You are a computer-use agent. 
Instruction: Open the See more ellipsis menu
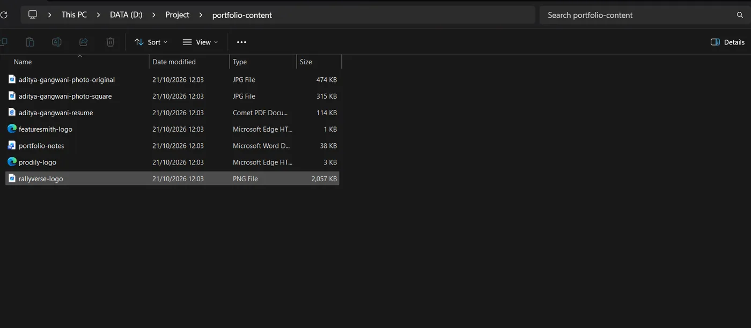point(241,42)
